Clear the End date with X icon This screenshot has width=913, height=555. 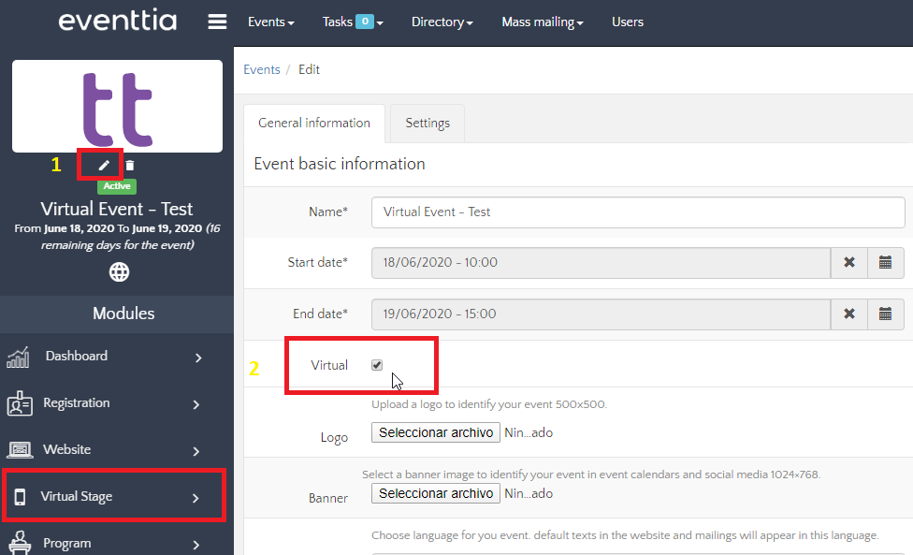(848, 314)
